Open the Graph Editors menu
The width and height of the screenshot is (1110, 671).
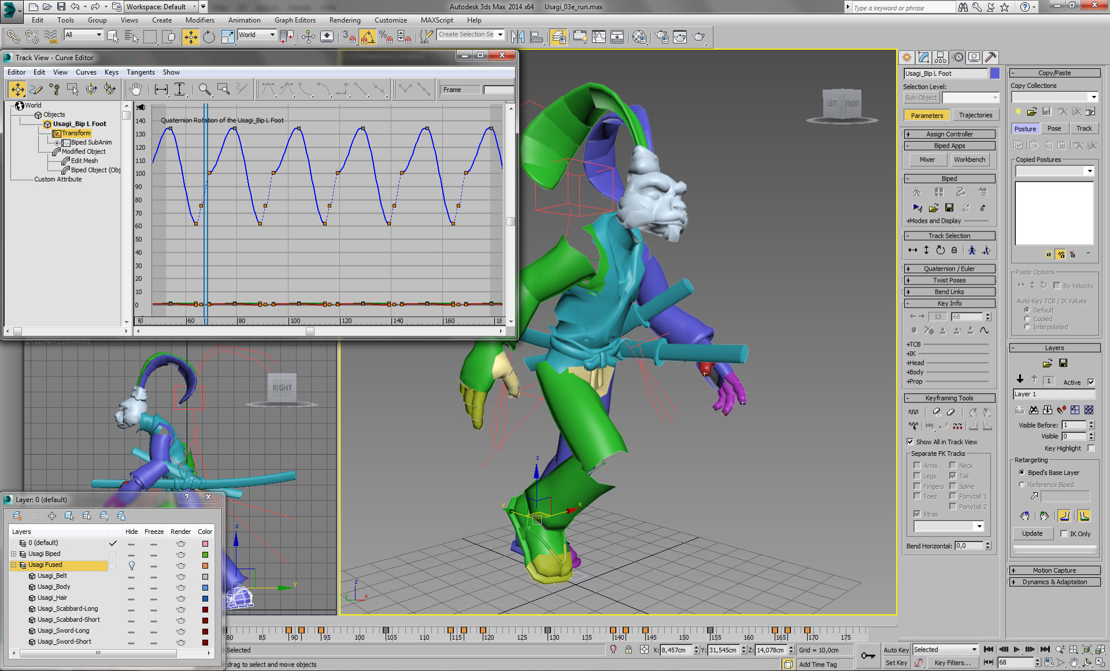(x=295, y=20)
